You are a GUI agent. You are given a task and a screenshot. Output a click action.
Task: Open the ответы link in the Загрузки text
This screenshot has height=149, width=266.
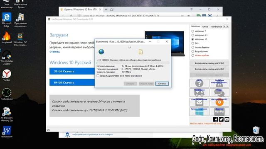[x=54, y=51]
